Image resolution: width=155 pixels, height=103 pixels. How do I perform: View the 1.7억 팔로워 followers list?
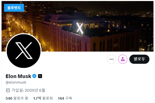coord(43,98)
